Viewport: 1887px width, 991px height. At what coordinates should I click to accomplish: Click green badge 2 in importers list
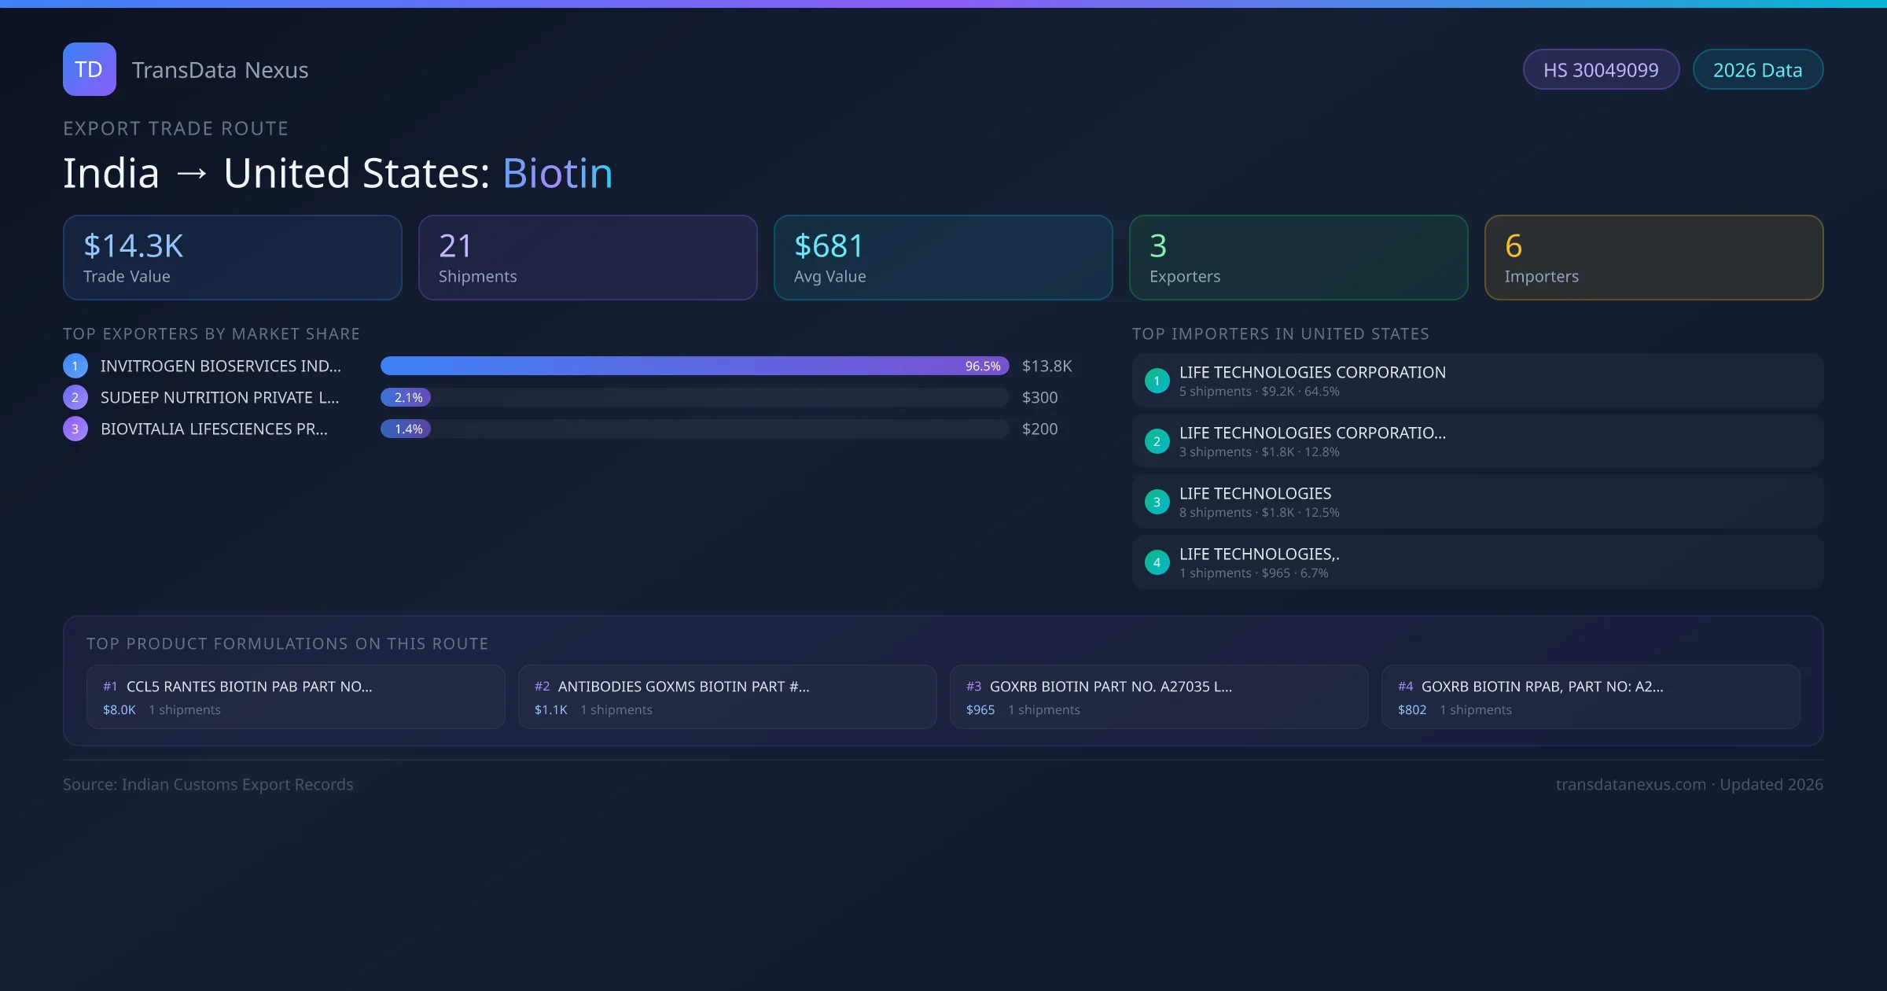(x=1157, y=441)
